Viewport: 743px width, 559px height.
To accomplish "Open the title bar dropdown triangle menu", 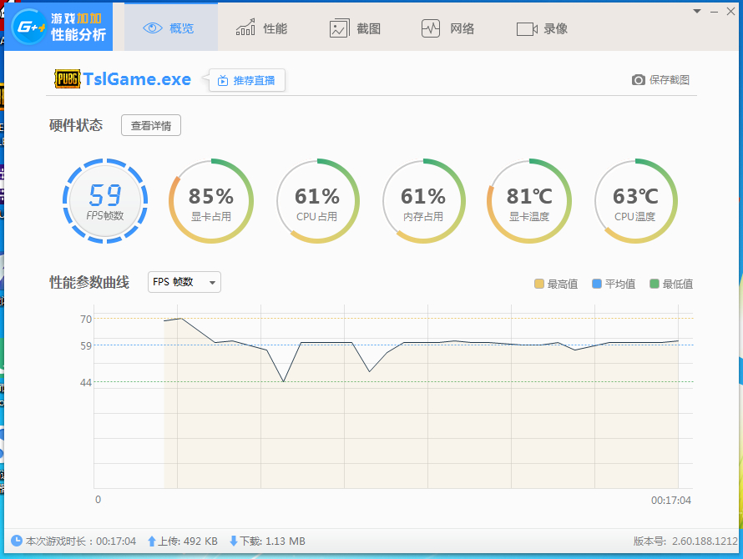I will (696, 12).
